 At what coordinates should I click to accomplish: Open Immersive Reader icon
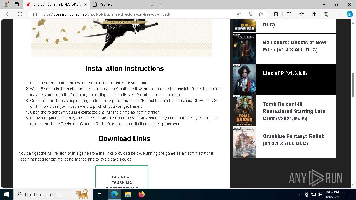250,14
